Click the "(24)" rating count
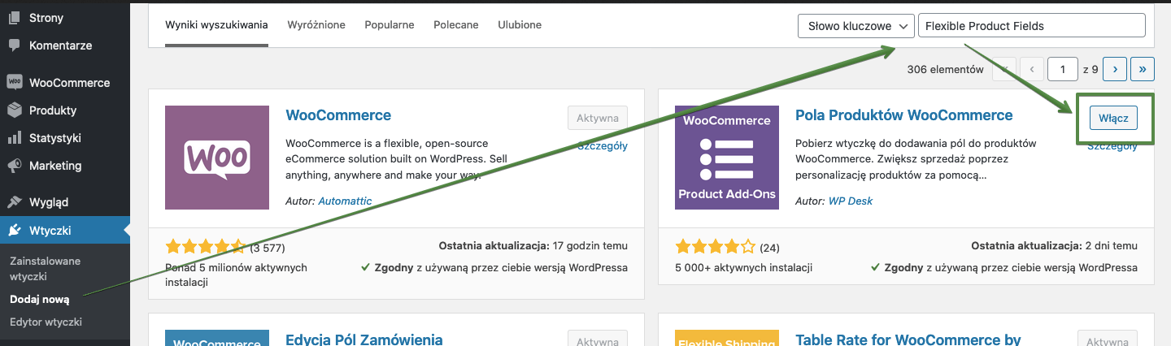 769,248
